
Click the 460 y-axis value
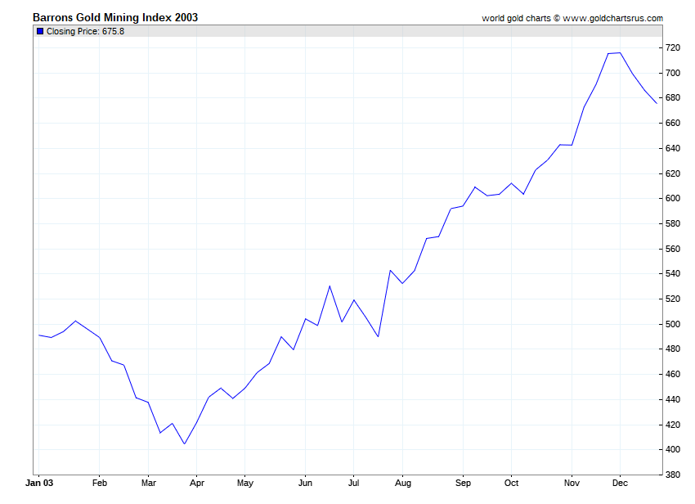pyautogui.click(x=672, y=375)
